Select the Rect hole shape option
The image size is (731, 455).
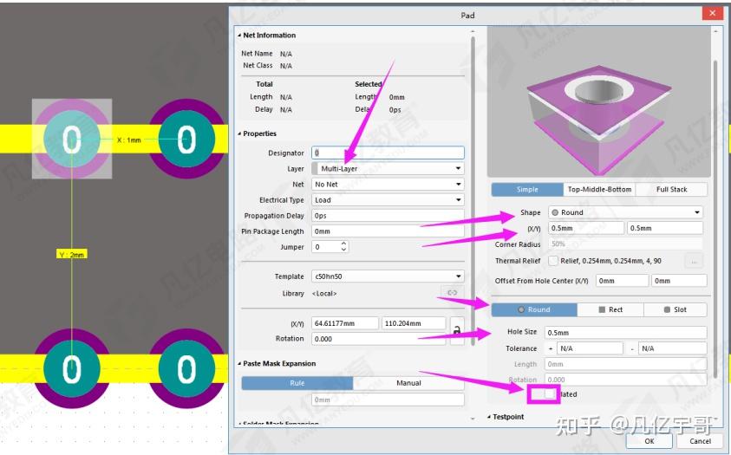click(x=610, y=309)
